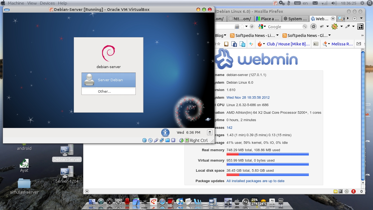The height and width of the screenshot is (210, 373).
Task: Click the power button on the Debian login panel
Action: click(210, 132)
